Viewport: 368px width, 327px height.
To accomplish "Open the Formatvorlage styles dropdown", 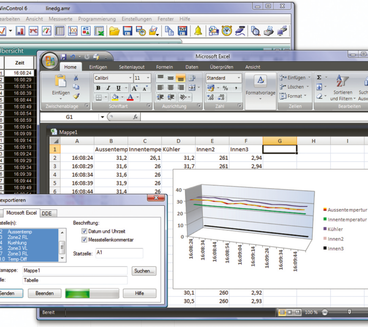I will click(x=261, y=91).
